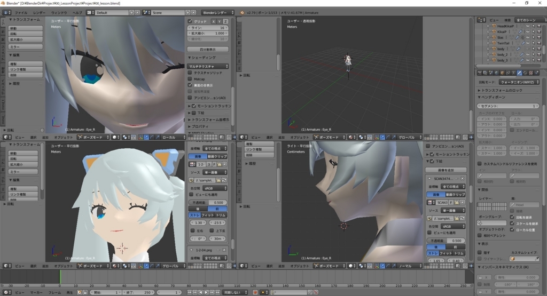This screenshot has width=547, height=296.
Task: Click the 移動 button in top-left tool shelf
Action: point(26,28)
